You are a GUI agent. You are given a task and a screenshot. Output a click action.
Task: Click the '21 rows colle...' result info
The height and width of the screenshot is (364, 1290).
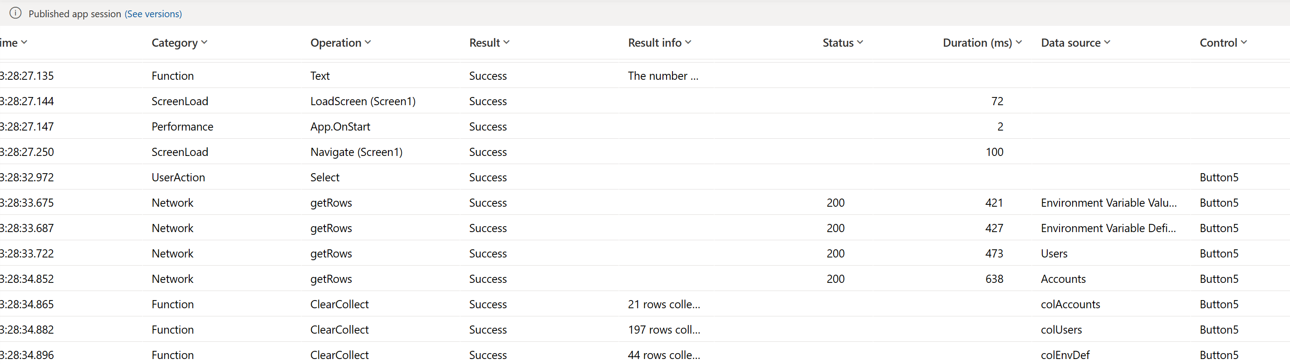663,304
